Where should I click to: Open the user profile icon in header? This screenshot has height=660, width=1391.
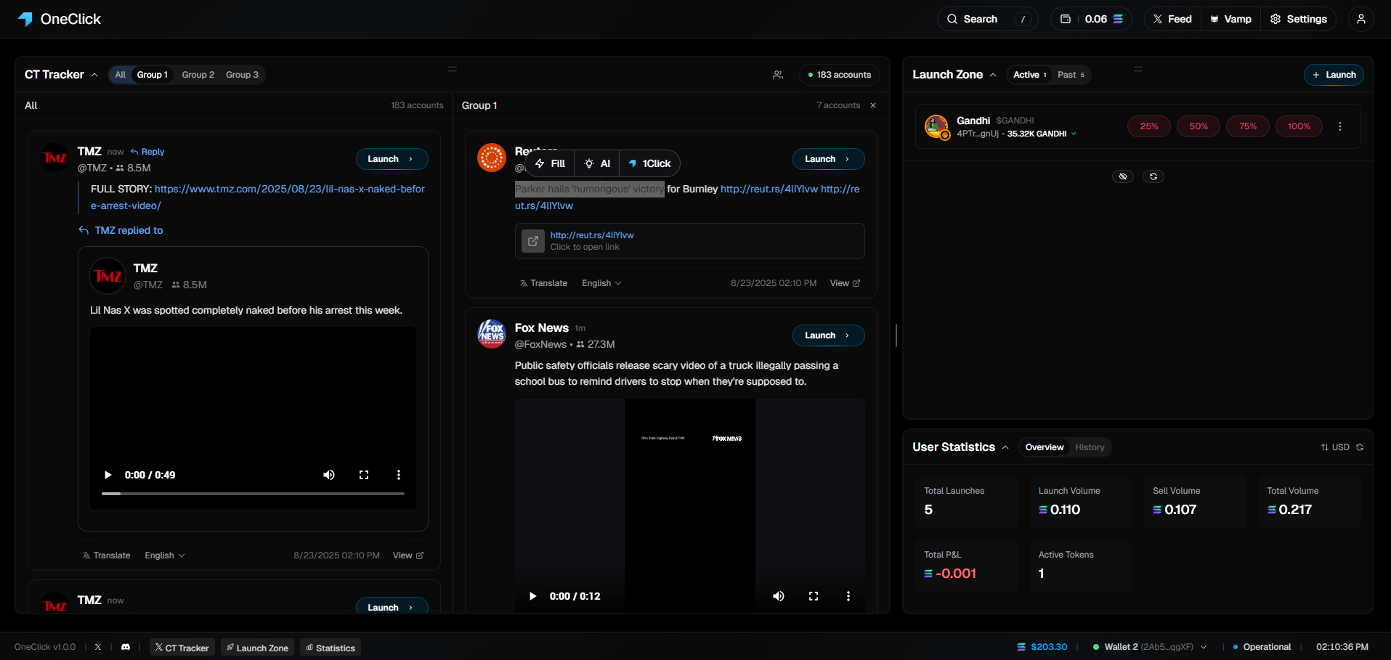pyautogui.click(x=1360, y=19)
